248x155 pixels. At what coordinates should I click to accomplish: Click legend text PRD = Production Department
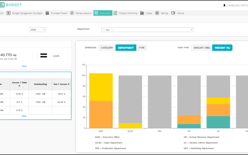[110, 149]
